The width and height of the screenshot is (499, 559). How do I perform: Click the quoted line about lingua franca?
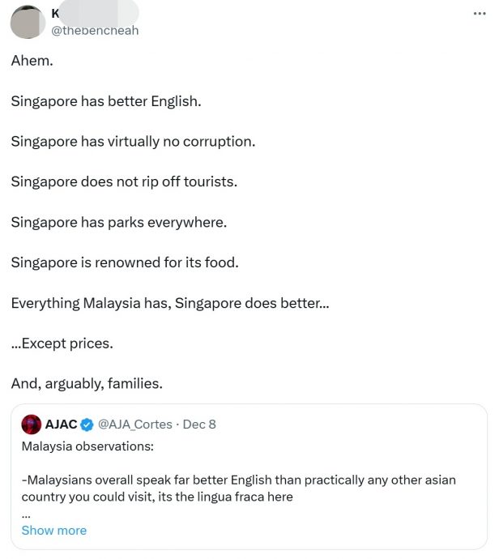(x=238, y=488)
